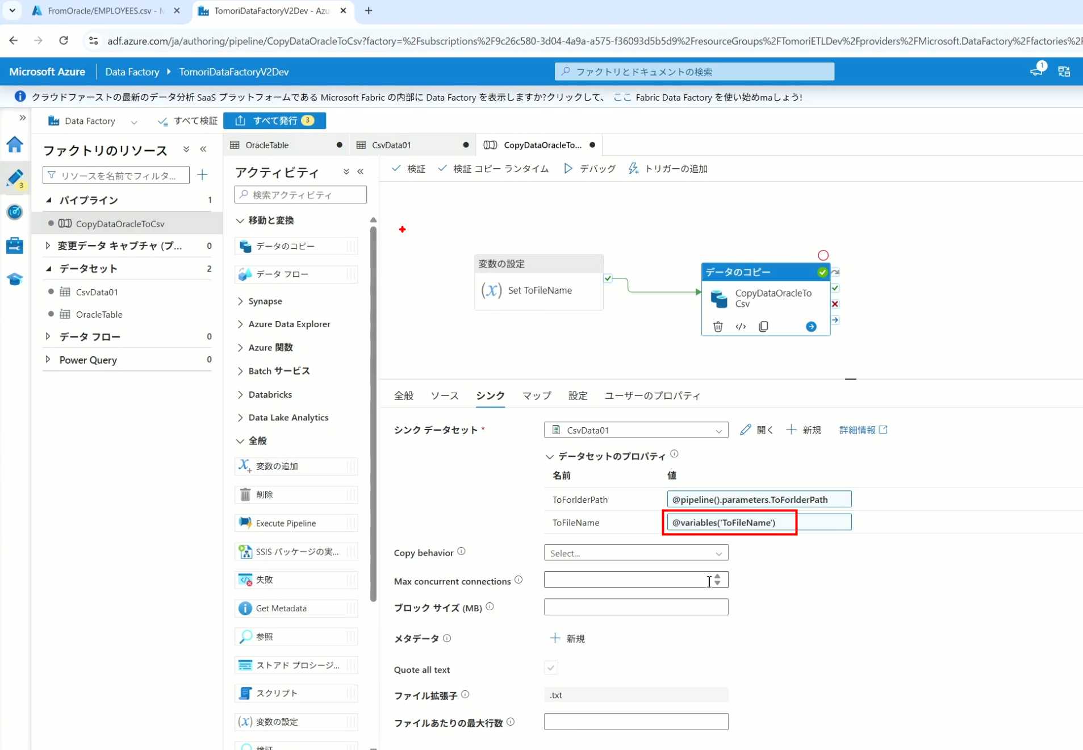The height and width of the screenshot is (750, 1083).
Task: Click the add resource plus icon
Action: pos(202,175)
